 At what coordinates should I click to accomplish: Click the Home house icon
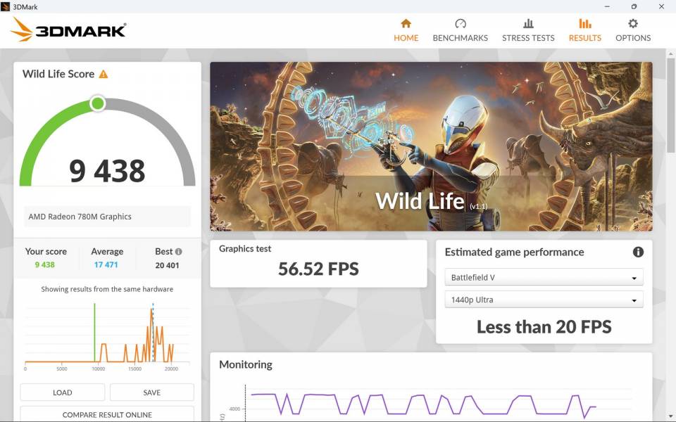406,23
